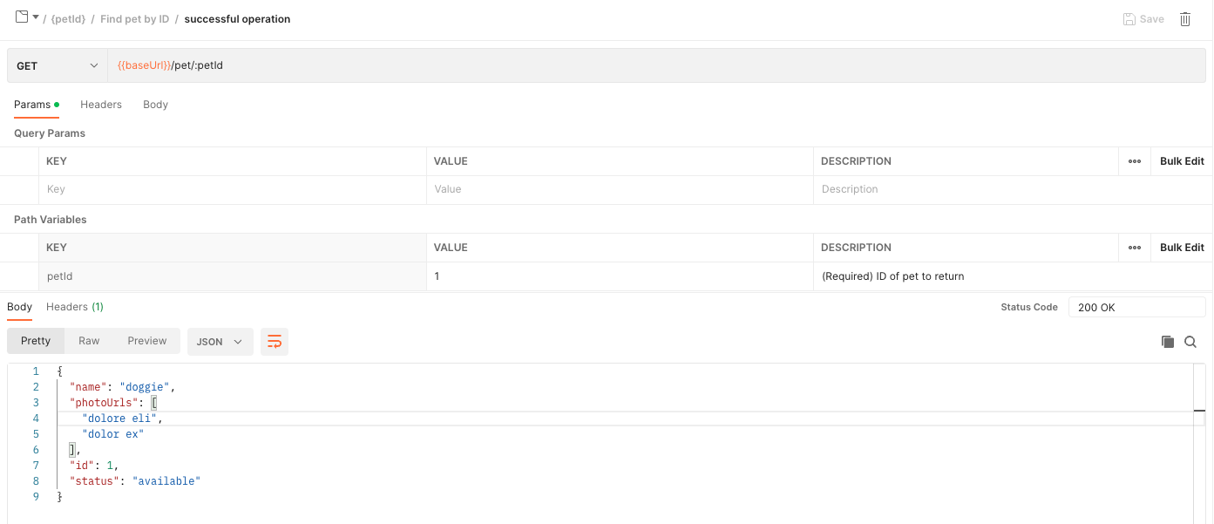Open the Status Code 200 OK field
Viewport: 1214px width, 524px height.
1136,307
